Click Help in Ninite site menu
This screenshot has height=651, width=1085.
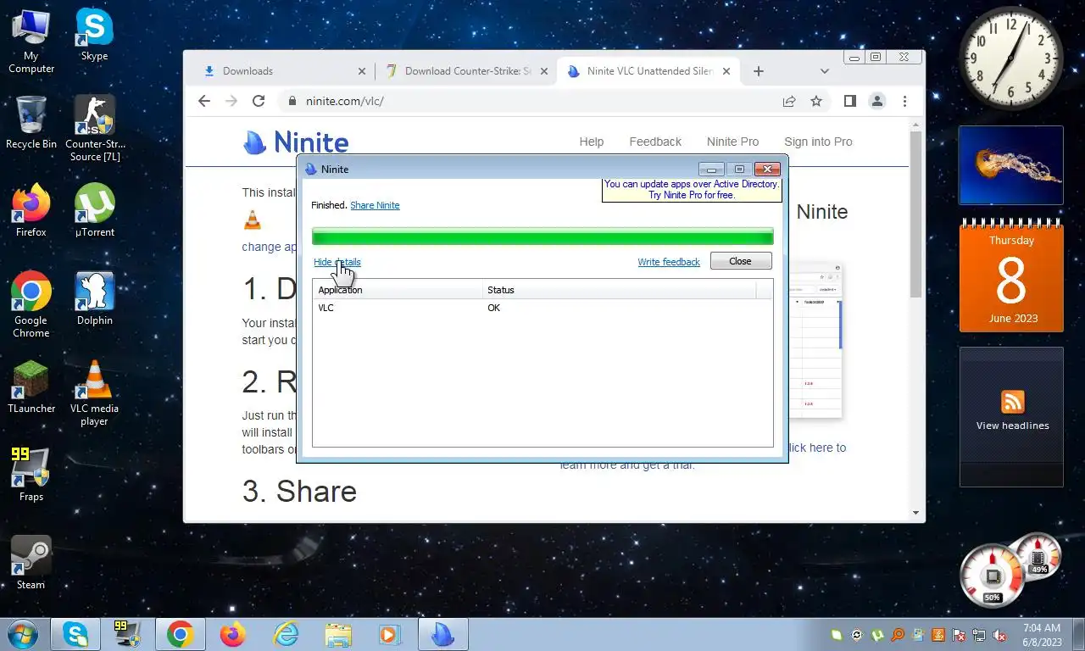(x=592, y=142)
